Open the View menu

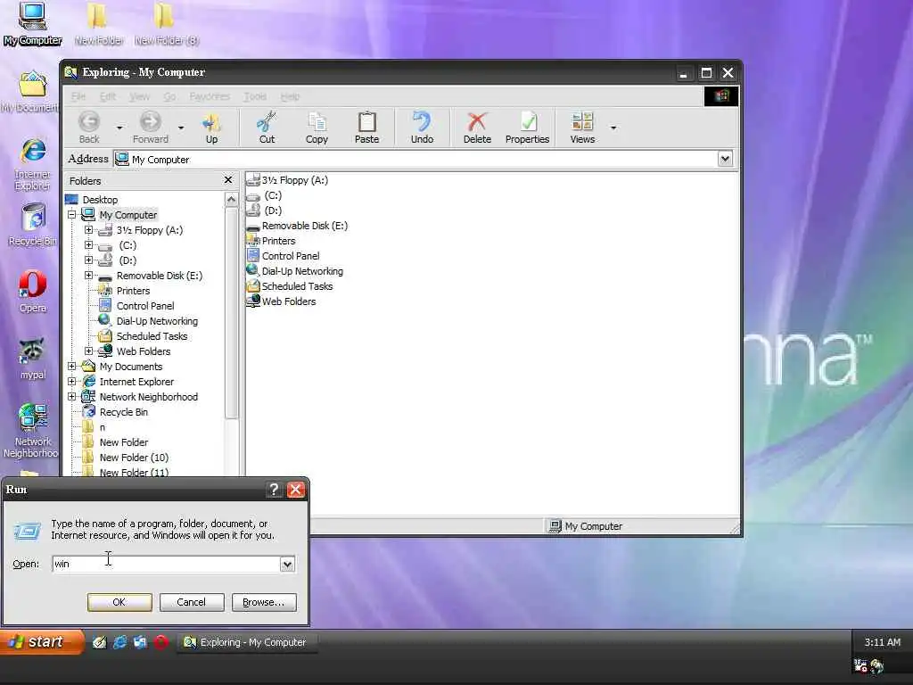point(139,96)
